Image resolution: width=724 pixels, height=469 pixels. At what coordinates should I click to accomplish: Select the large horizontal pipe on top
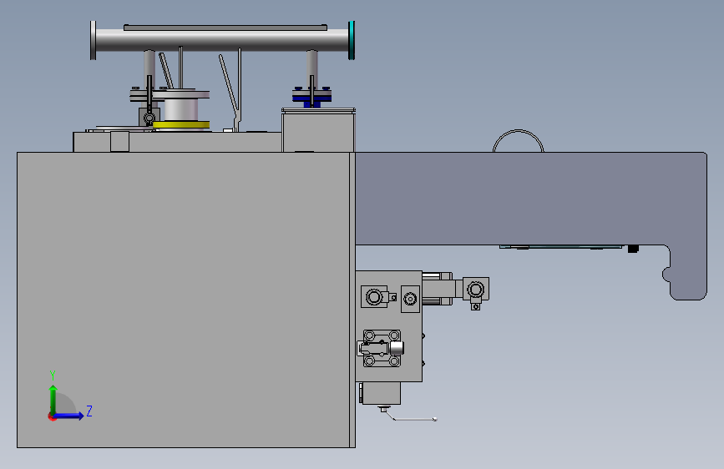pyautogui.click(x=221, y=40)
